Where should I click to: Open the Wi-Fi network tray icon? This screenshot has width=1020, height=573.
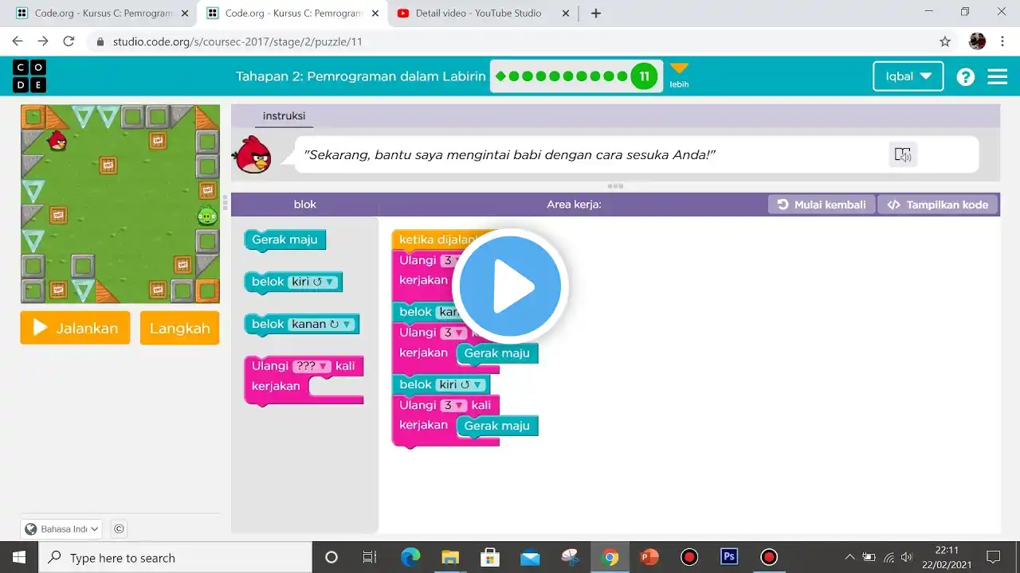(x=889, y=557)
